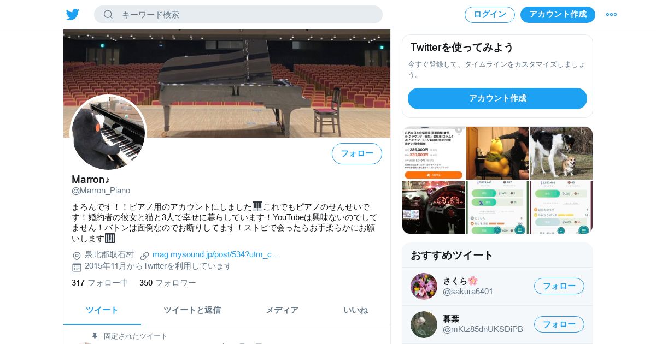Follow Marron with the フォロー button

click(x=357, y=153)
